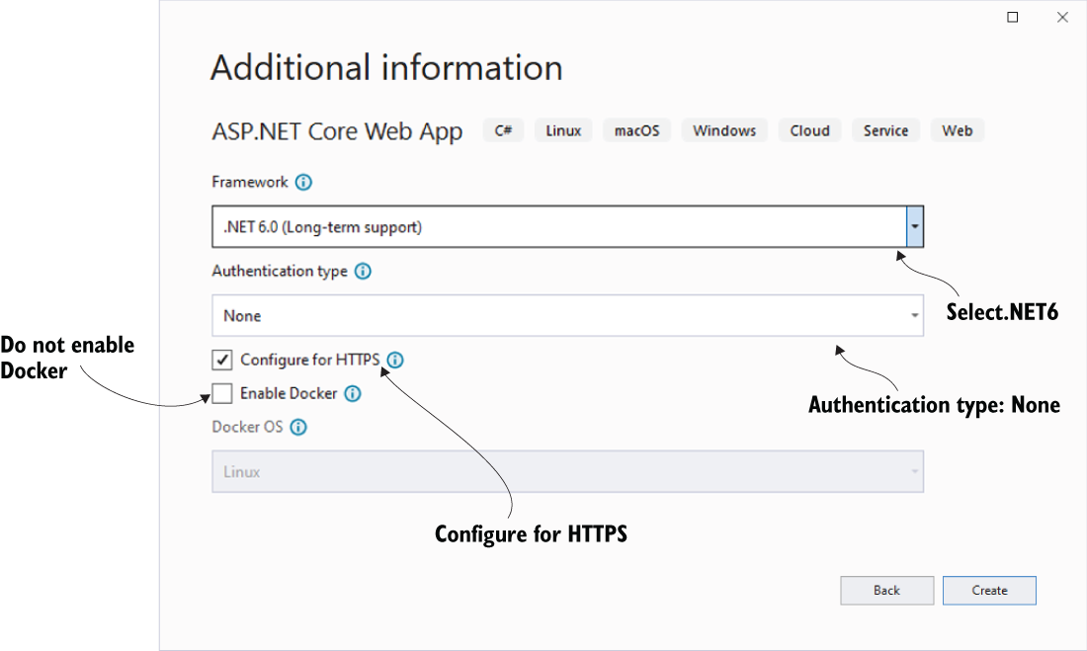Tick the Enable Docker checkbox
The image size is (1087, 651).
pos(221,393)
